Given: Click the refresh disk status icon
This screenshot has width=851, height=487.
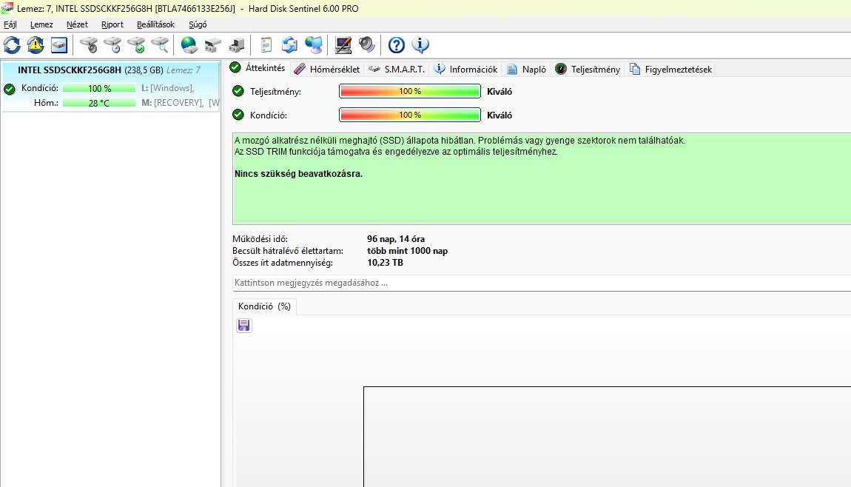Looking at the screenshot, I should 12,45.
